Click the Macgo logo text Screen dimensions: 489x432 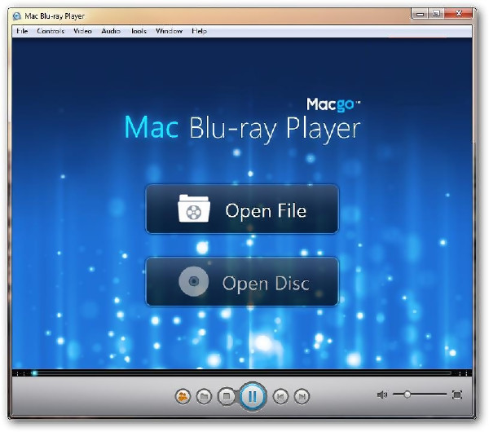(x=333, y=104)
